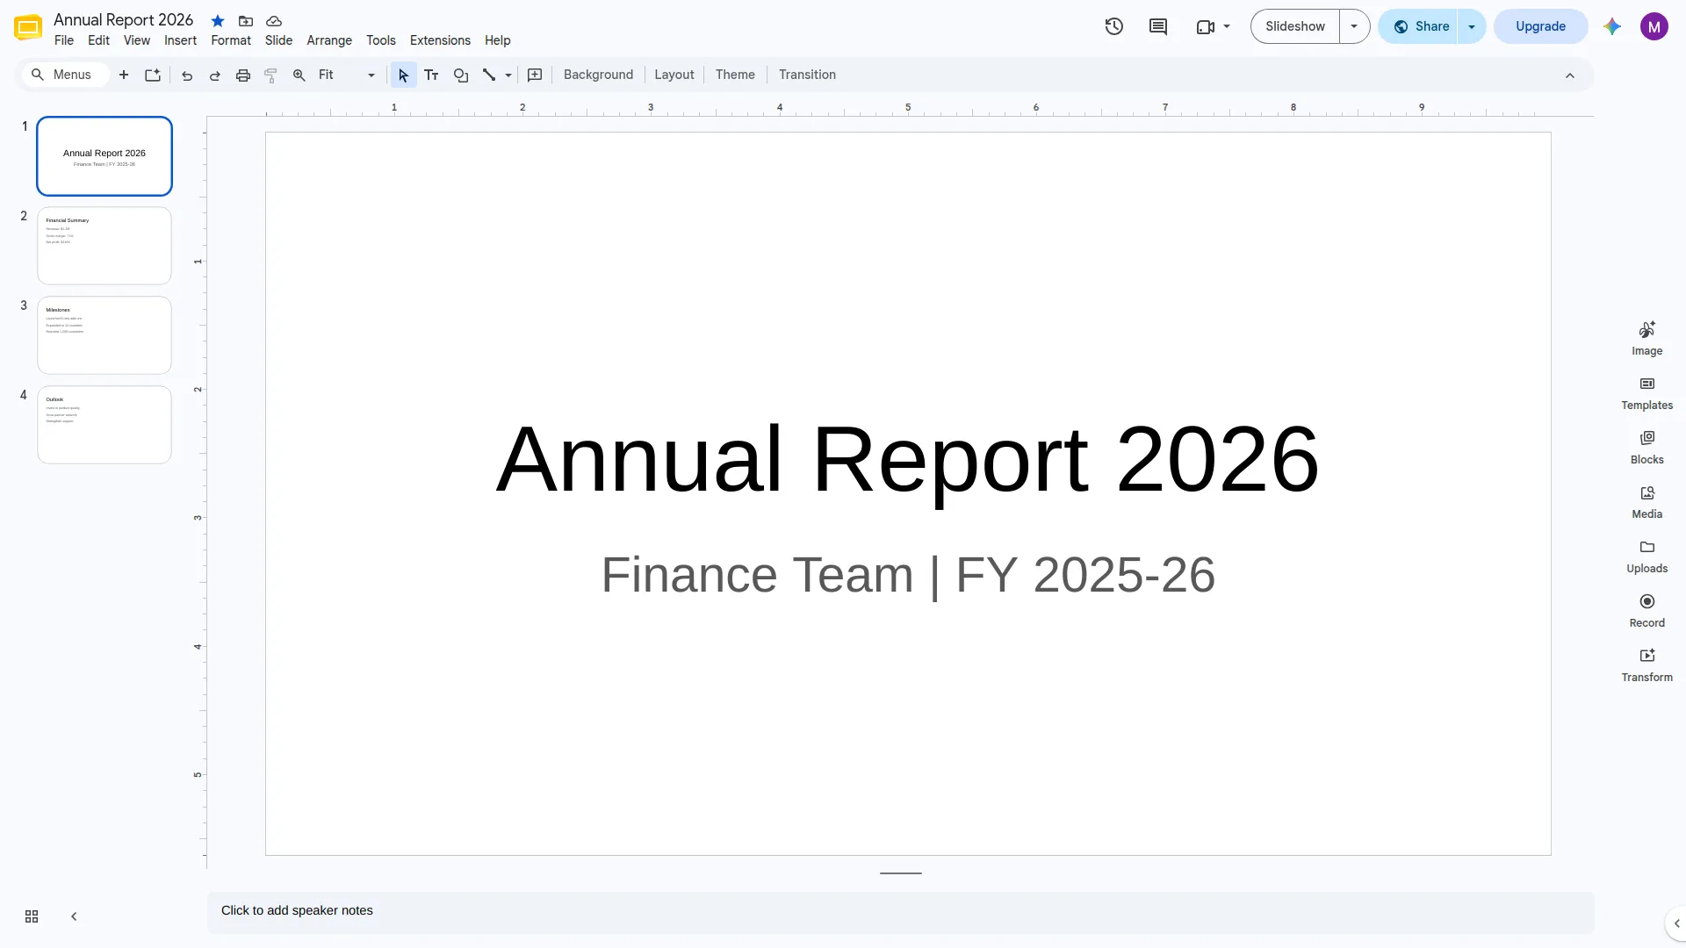Collapse the filmstrip panel
1686x948 pixels.
point(74,916)
